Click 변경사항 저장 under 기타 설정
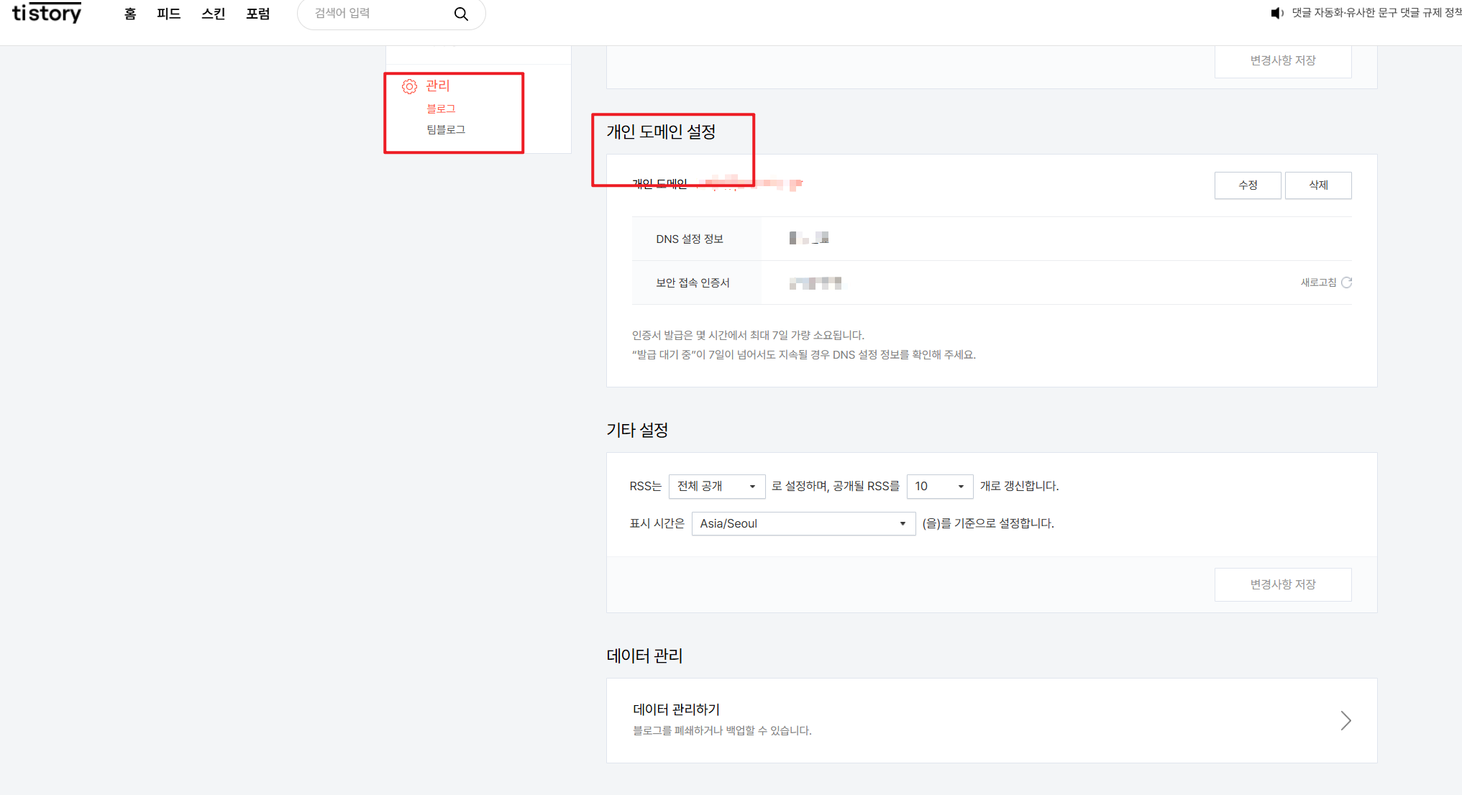Screen dimensions: 1462x795 (1282, 584)
